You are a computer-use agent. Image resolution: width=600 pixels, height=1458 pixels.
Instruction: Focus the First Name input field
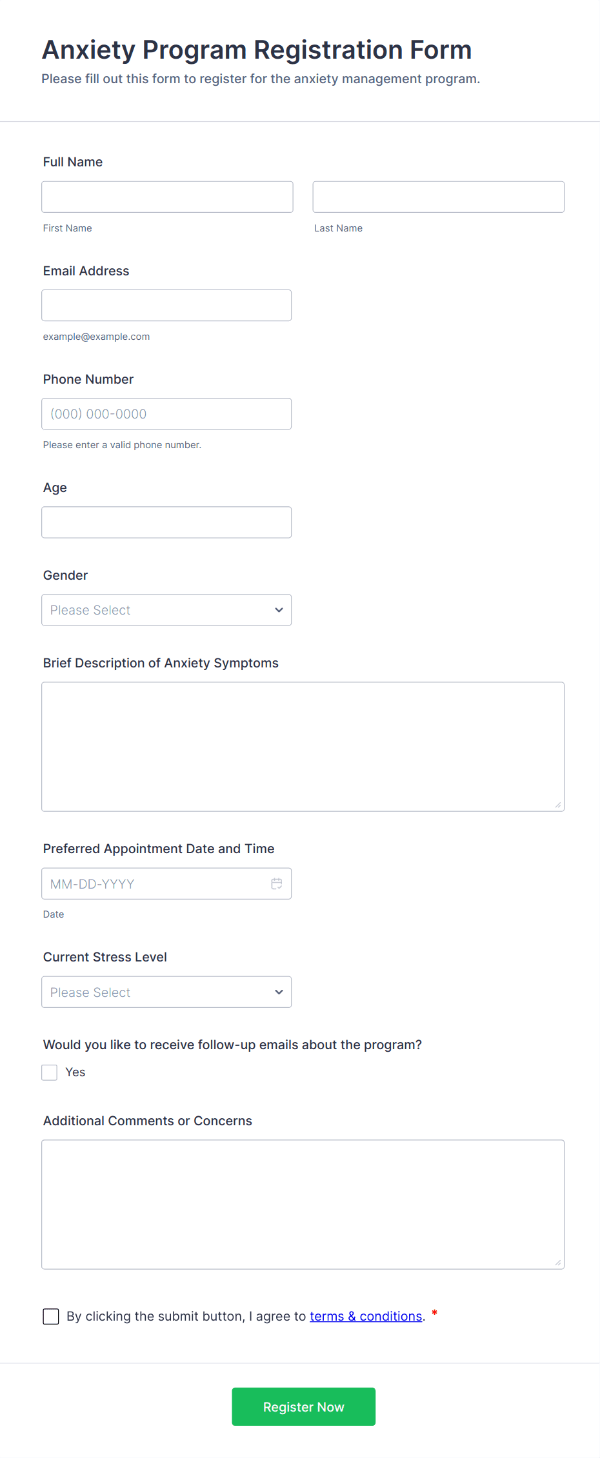pyautogui.click(x=167, y=197)
